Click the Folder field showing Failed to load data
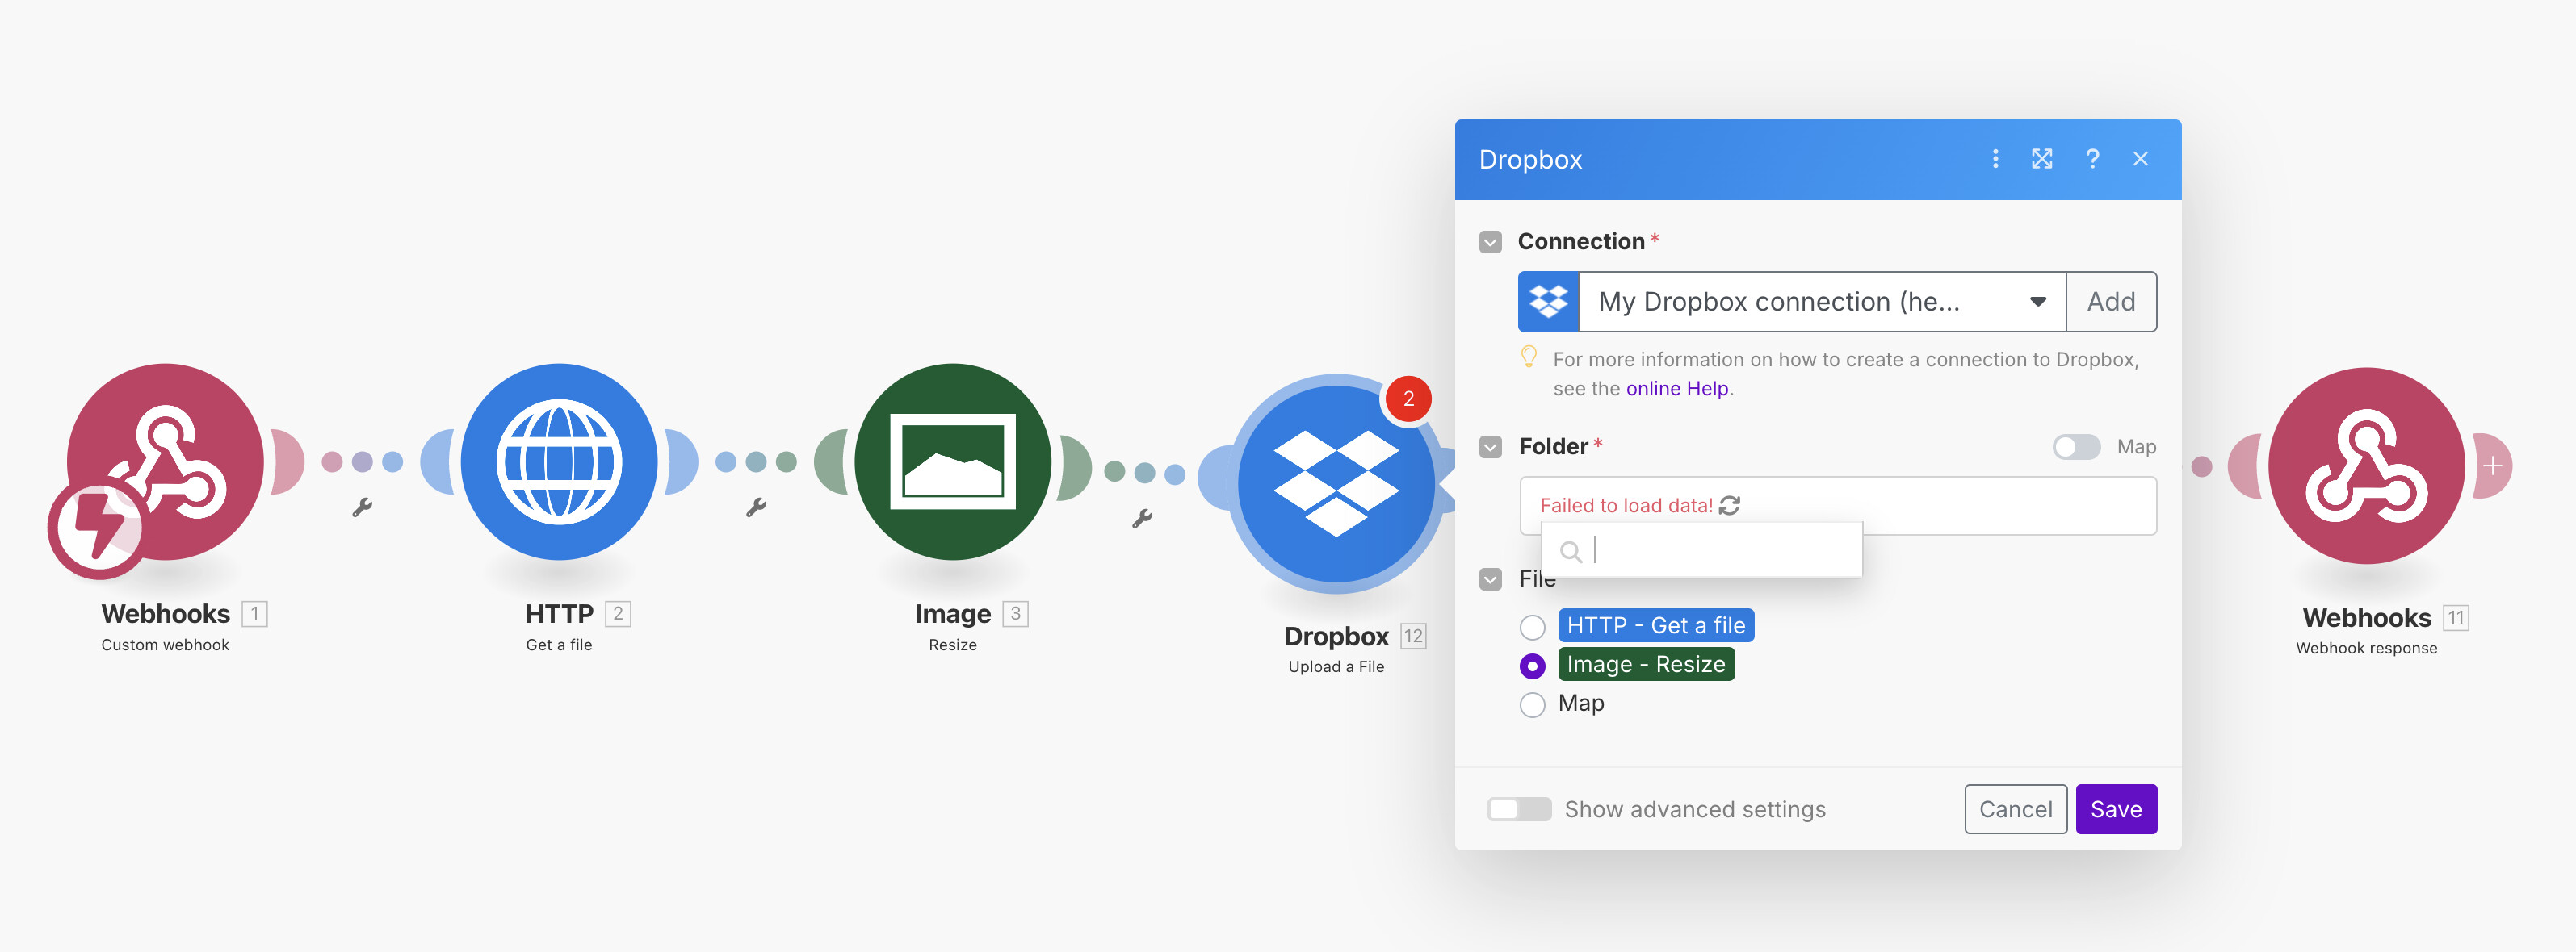Screen dimensions: 2576x952 click(1838, 506)
